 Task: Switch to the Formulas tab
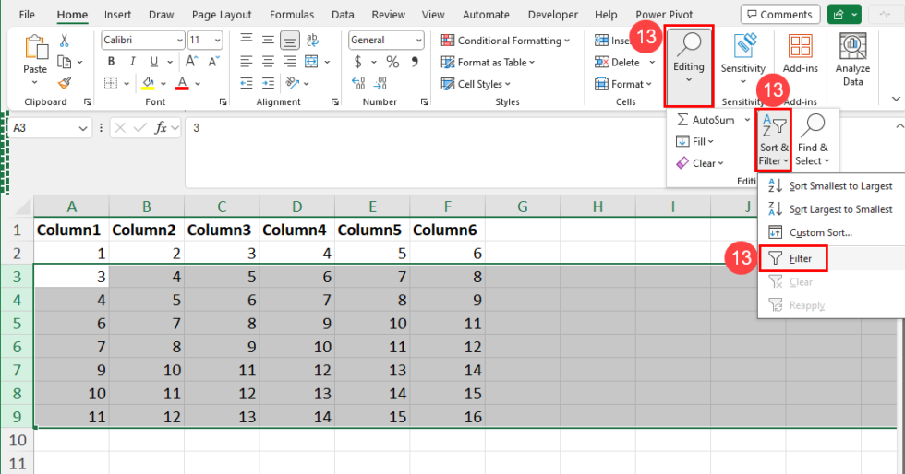tap(291, 15)
